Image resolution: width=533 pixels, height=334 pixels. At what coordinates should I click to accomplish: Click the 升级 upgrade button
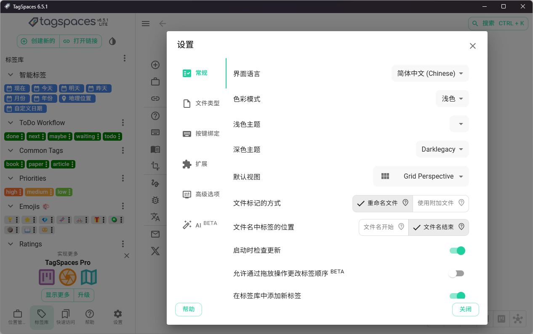coord(84,295)
